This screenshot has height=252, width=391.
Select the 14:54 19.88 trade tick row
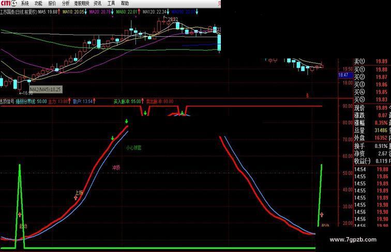[x=371, y=169]
